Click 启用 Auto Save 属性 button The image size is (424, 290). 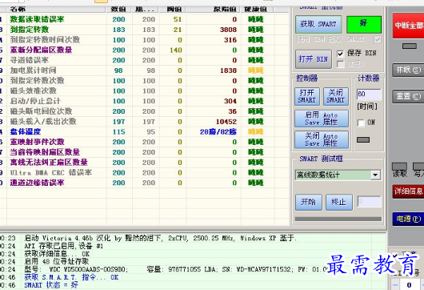tap(322, 119)
